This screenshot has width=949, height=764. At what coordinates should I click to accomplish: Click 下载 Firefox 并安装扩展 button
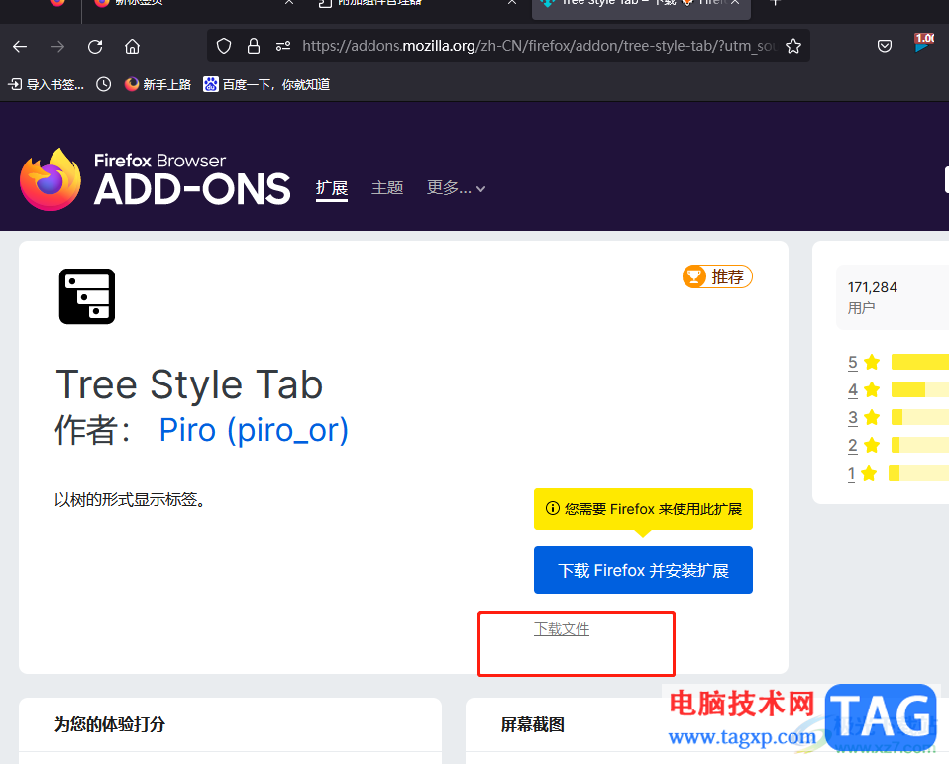pyautogui.click(x=643, y=570)
